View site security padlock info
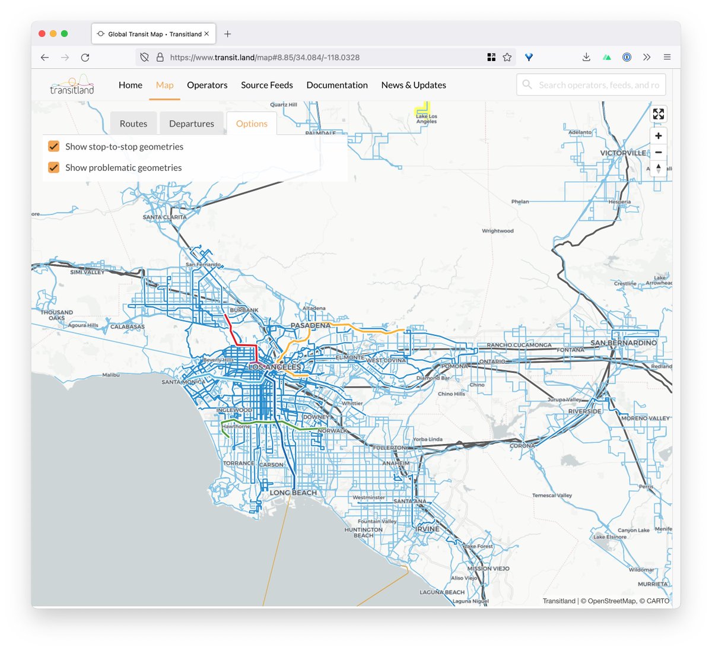 pos(160,58)
